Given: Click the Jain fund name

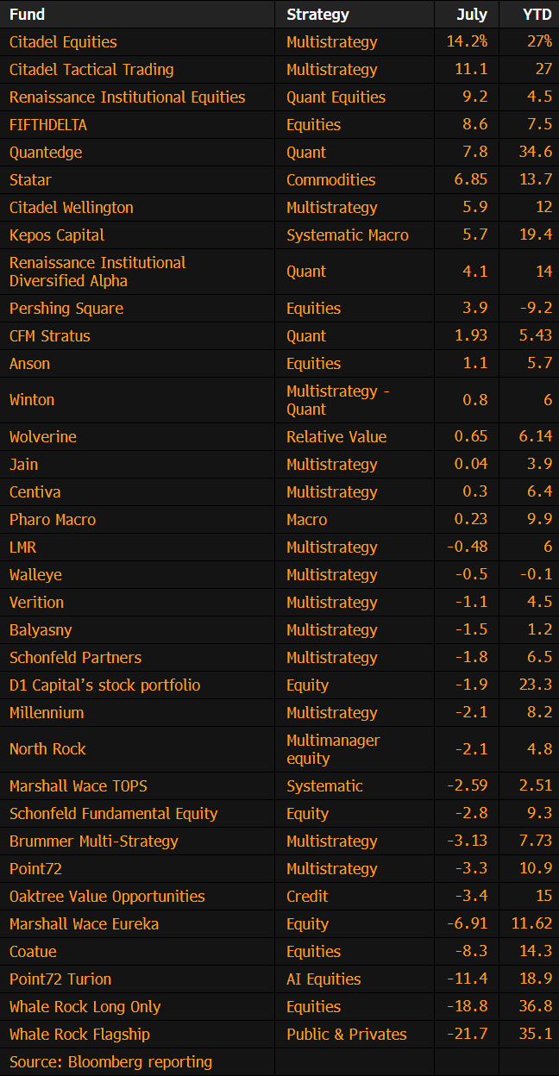Looking at the screenshot, I should [24, 465].
